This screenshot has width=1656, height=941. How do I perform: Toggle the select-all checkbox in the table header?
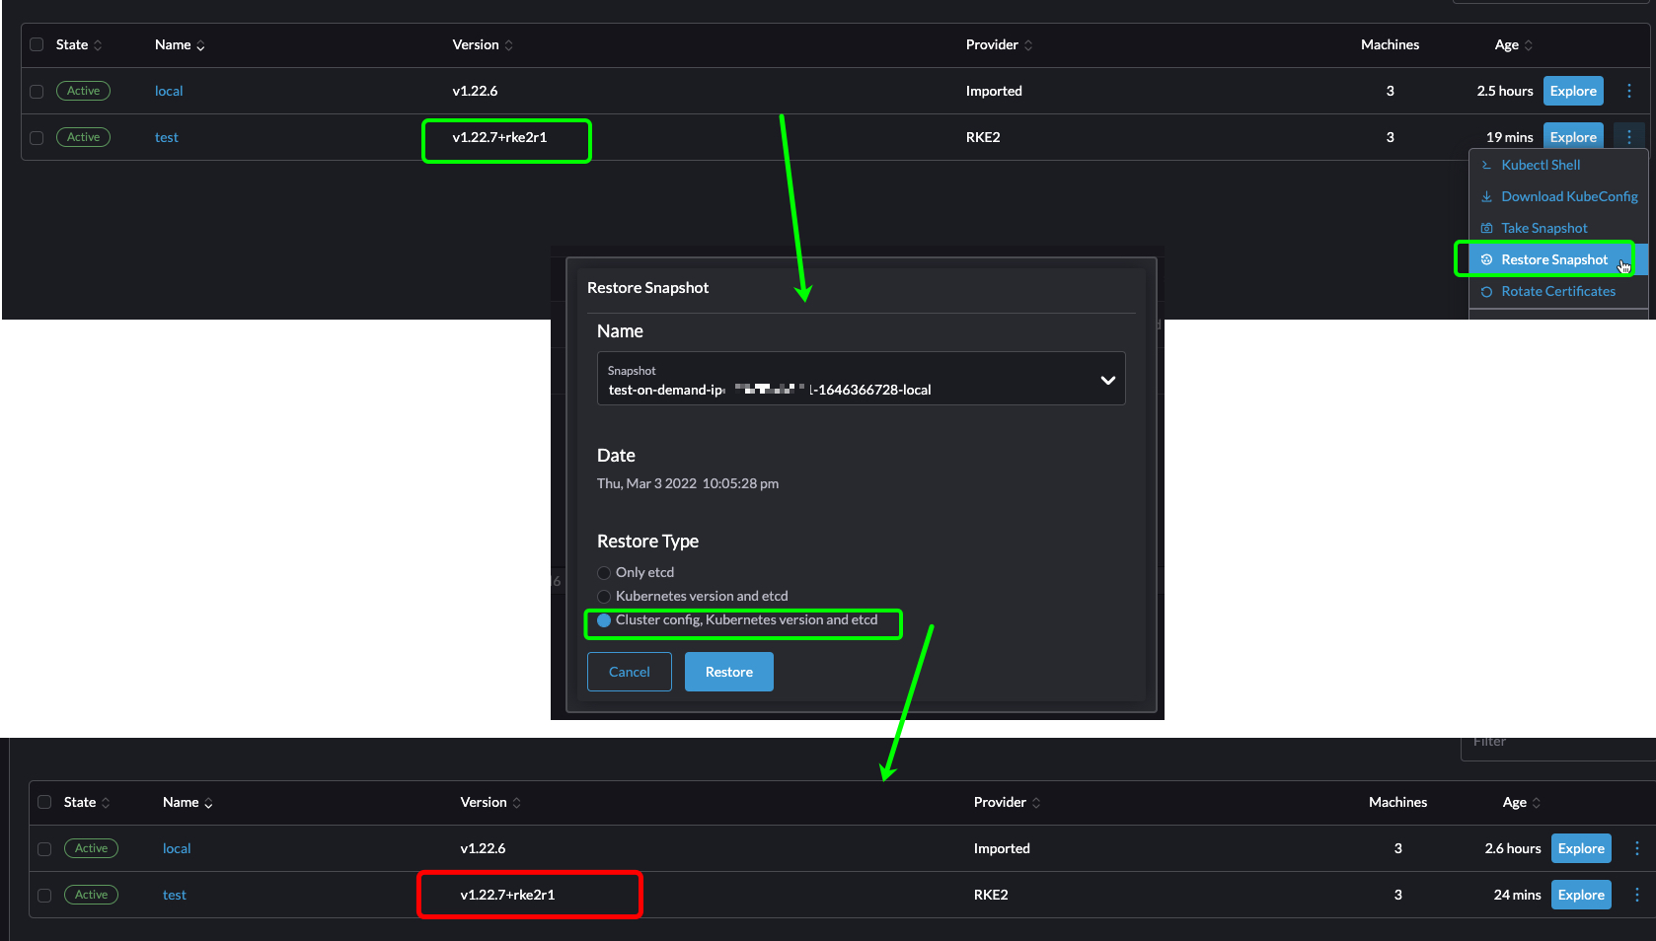pos(36,44)
